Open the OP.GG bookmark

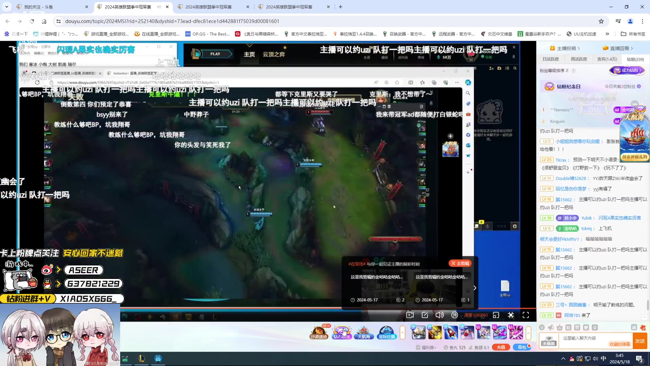click(x=208, y=34)
